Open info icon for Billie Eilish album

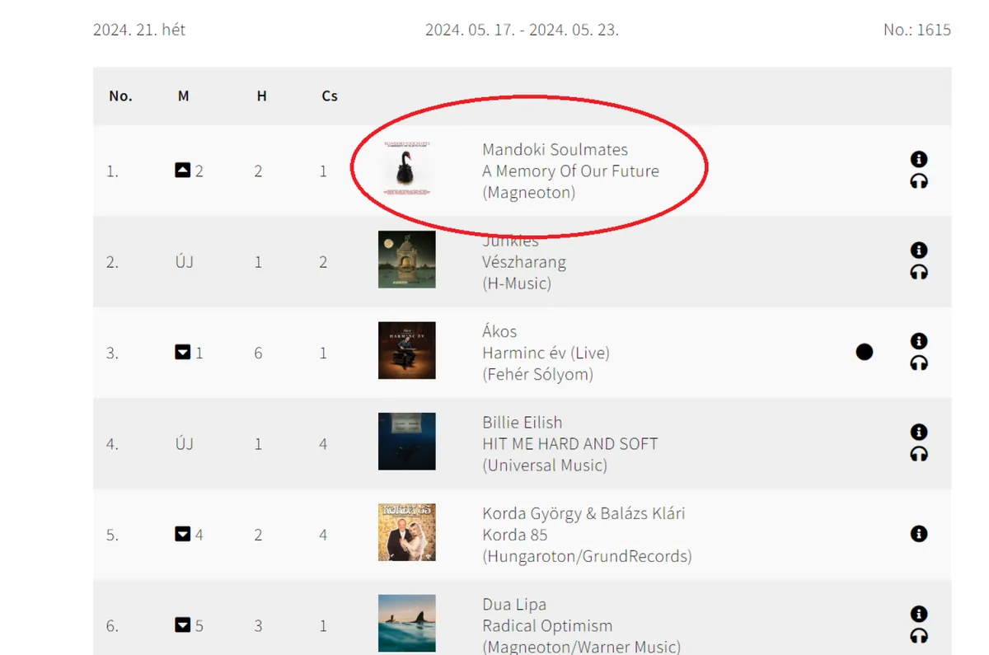point(919,432)
